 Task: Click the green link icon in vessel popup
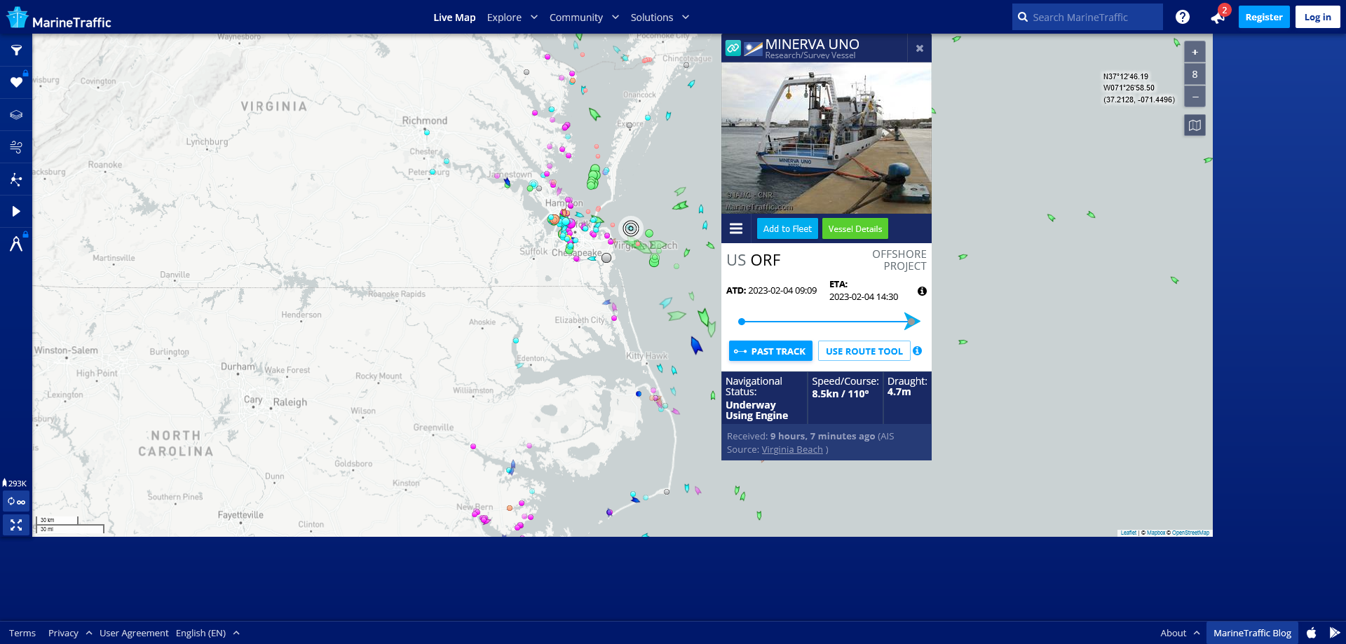click(733, 48)
